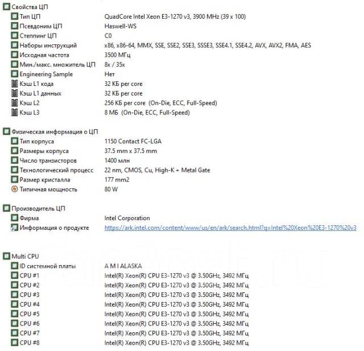Click the Кэш L1 кода chip icon
Screen dimensions: 364x351
(x=14, y=84)
